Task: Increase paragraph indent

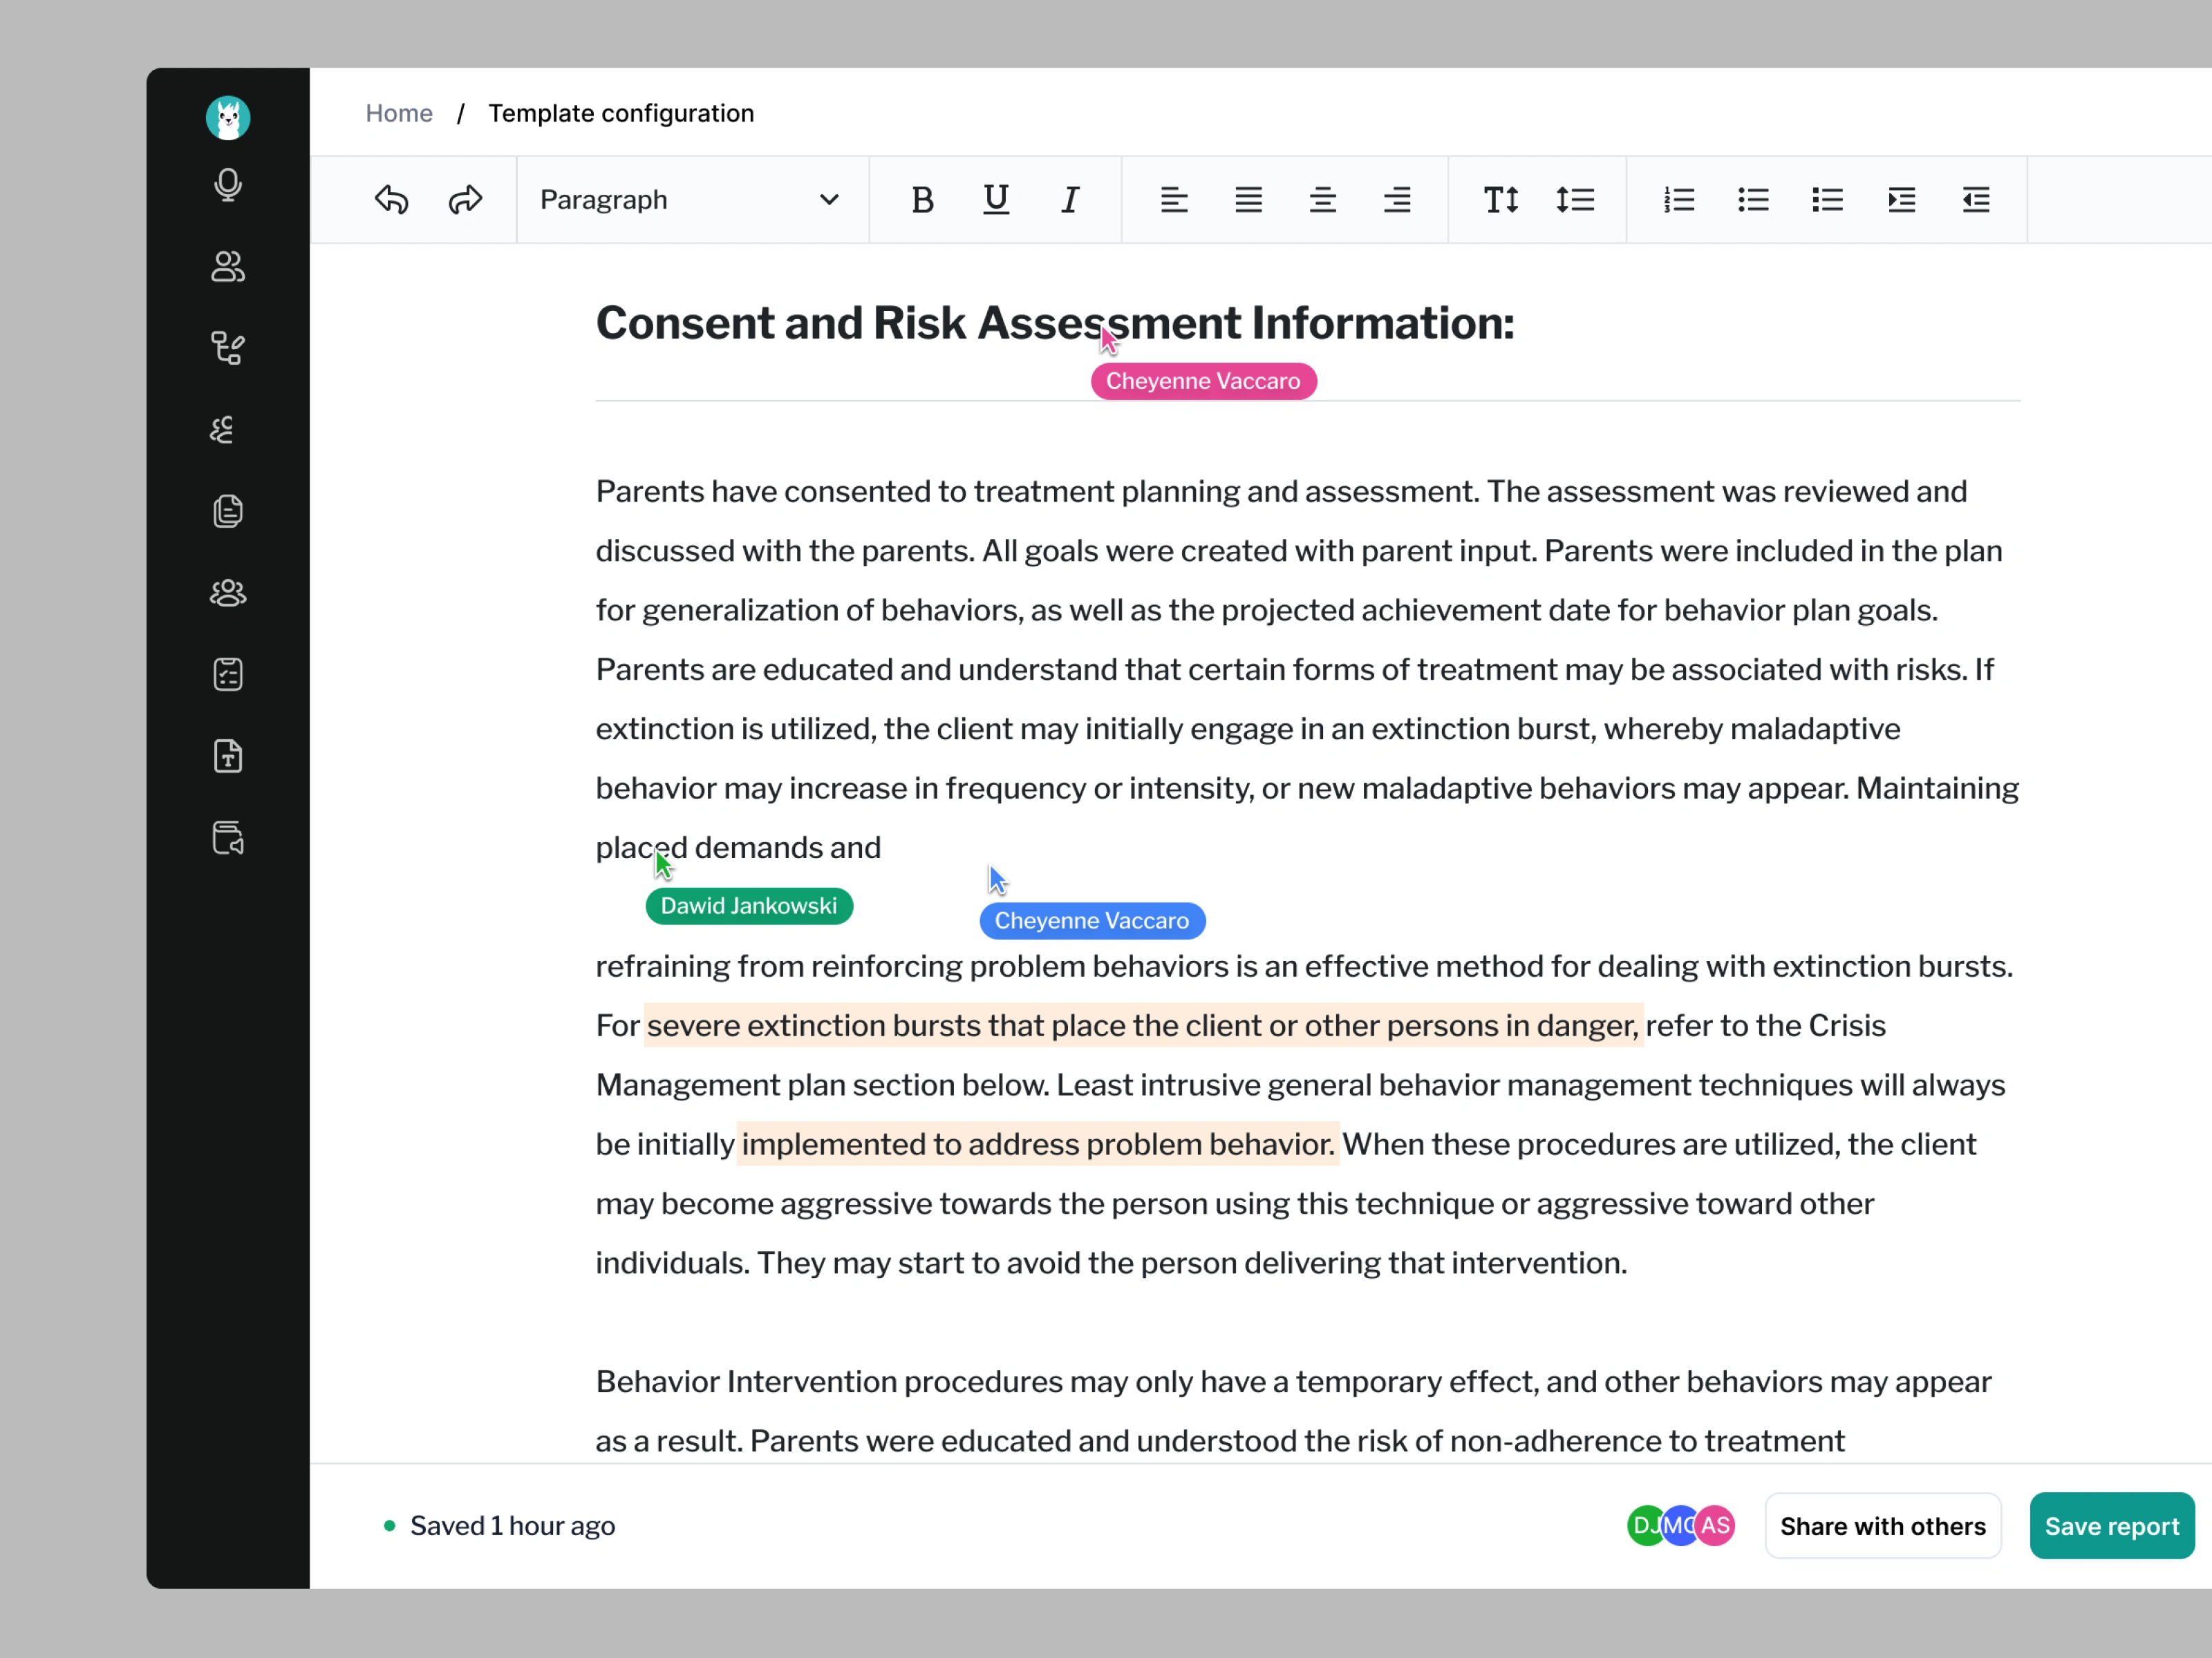Action: point(1902,200)
